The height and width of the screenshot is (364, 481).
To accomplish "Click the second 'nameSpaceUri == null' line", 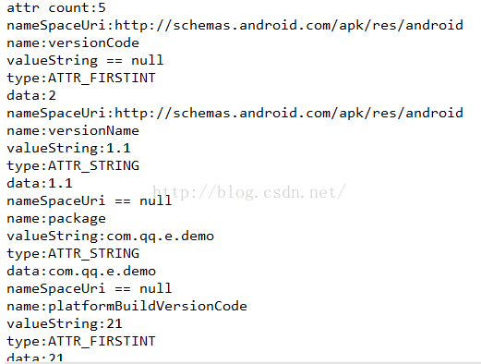I will 90,288.
